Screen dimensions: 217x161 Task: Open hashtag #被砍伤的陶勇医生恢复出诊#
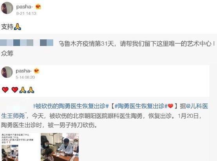71,106
